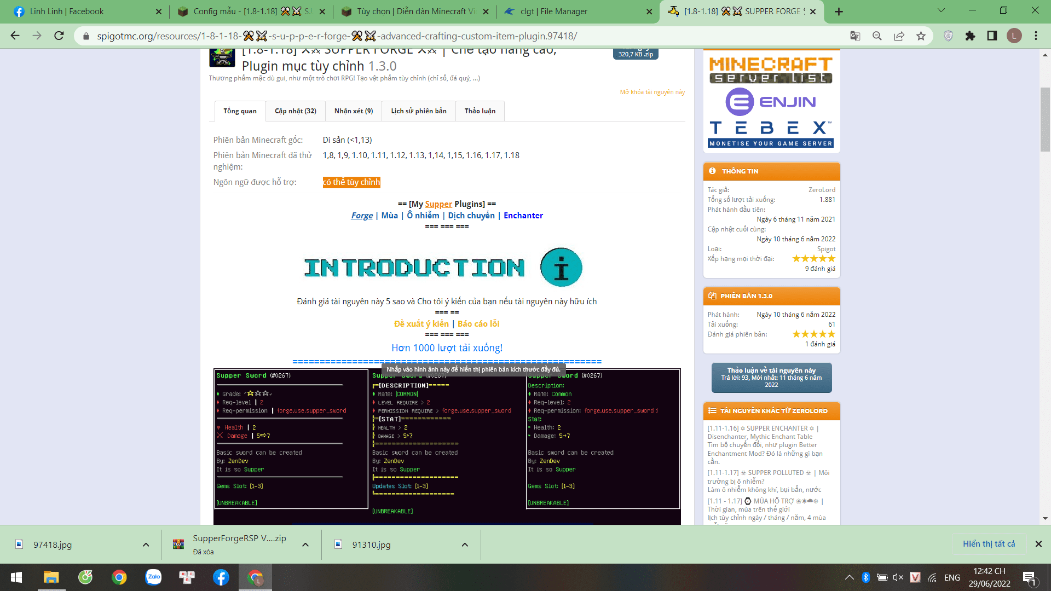Image resolution: width=1051 pixels, height=591 pixels.
Task: Open Zalo from the taskbar
Action: [153, 577]
